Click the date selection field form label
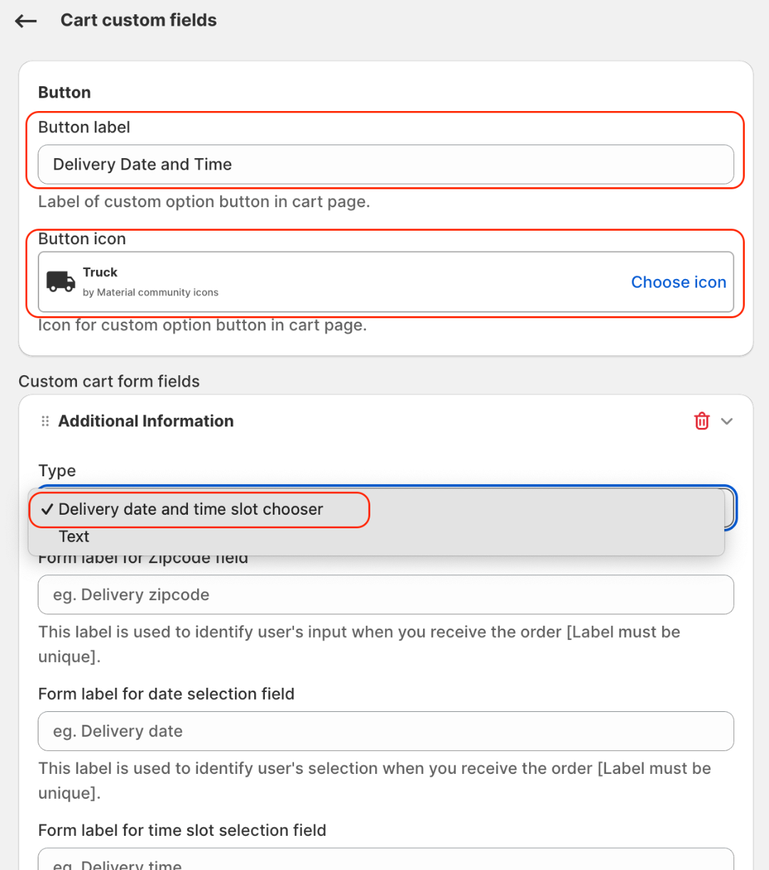 pos(166,694)
